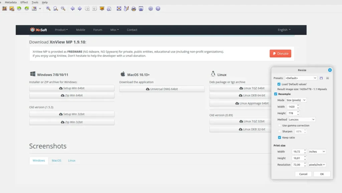Select the Crop tool in the toolbar
The height and width of the screenshot is (193, 342).
click(4, 8)
